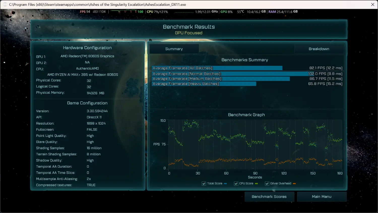The width and height of the screenshot is (378, 213).
Task: Select Average Framerate (Medium Batches) bar
Action: click(221, 79)
